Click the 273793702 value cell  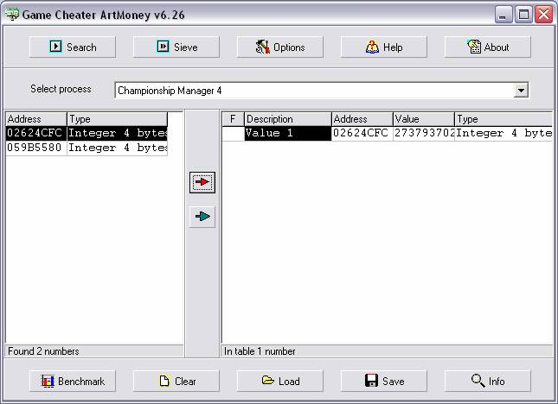(424, 134)
